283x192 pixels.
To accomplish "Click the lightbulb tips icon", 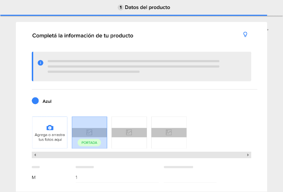I will click(x=245, y=35).
